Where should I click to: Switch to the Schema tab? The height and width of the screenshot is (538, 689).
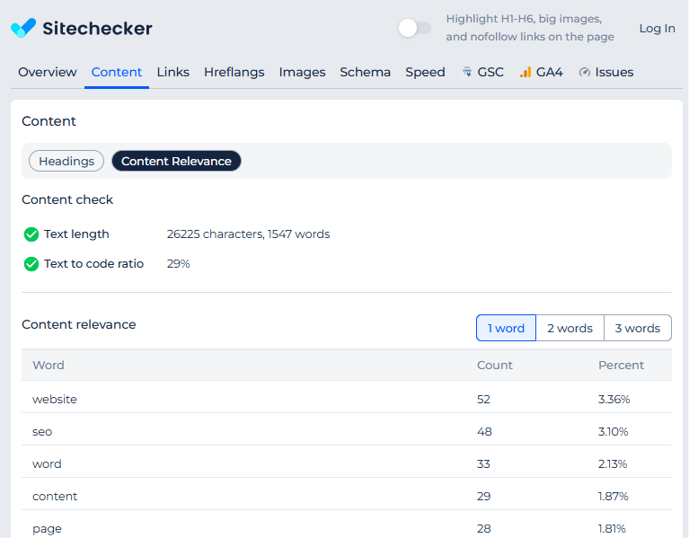[365, 72]
